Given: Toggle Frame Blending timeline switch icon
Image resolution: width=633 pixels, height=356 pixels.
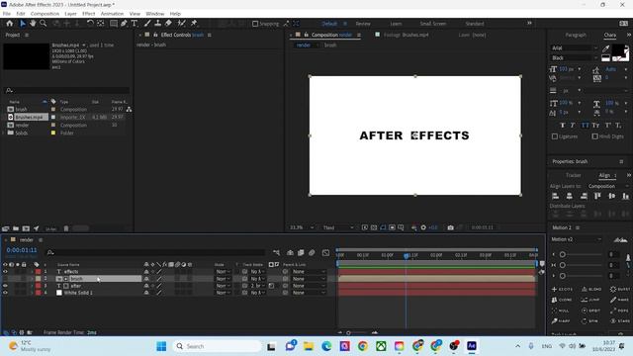Looking at the screenshot, I should 301,253.
